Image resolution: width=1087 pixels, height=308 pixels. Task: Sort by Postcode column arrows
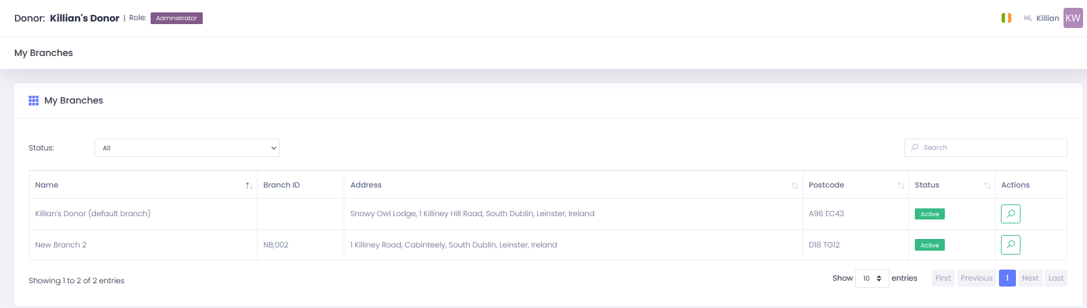(x=901, y=186)
